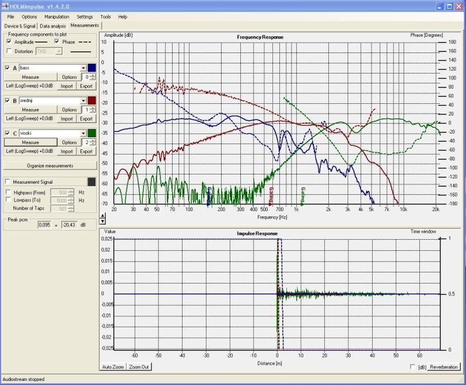Click the Lowpass frequency field
This screenshot has width=466, height=385.
[62, 201]
